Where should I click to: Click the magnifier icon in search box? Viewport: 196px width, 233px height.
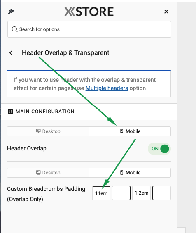pos(15,29)
